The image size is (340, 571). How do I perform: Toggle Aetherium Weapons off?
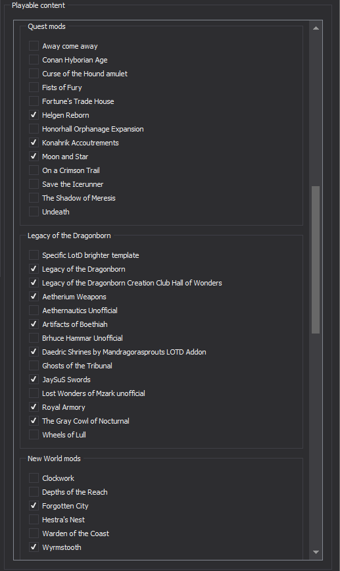coord(34,297)
